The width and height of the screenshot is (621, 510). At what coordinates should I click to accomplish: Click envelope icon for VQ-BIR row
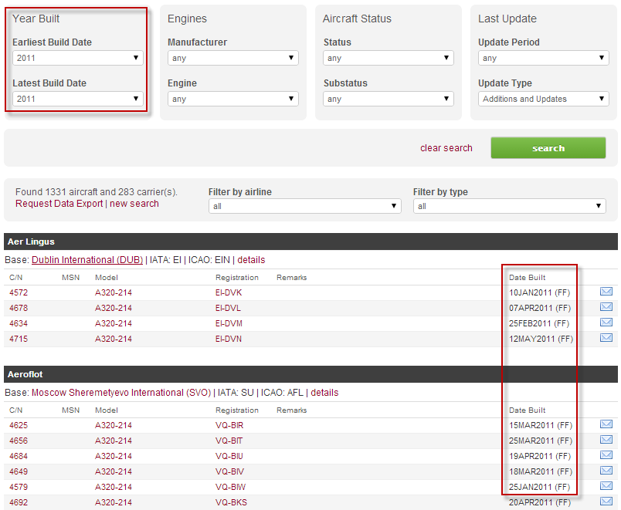click(x=606, y=424)
